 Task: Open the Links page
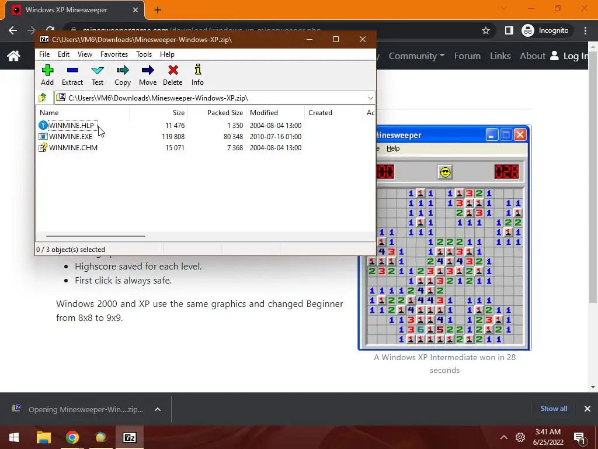pyautogui.click(x=500, y=56)
